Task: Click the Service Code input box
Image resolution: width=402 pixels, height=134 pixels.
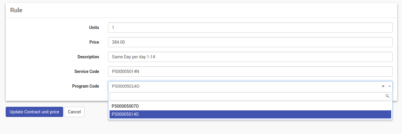Action: click(250, 71)
